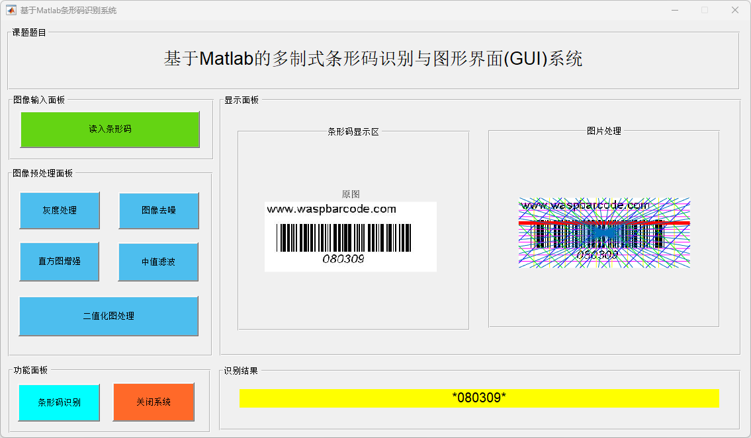Click the original barcode image
The width and height of the screenshot is (751, 438).
coord(350,237)
